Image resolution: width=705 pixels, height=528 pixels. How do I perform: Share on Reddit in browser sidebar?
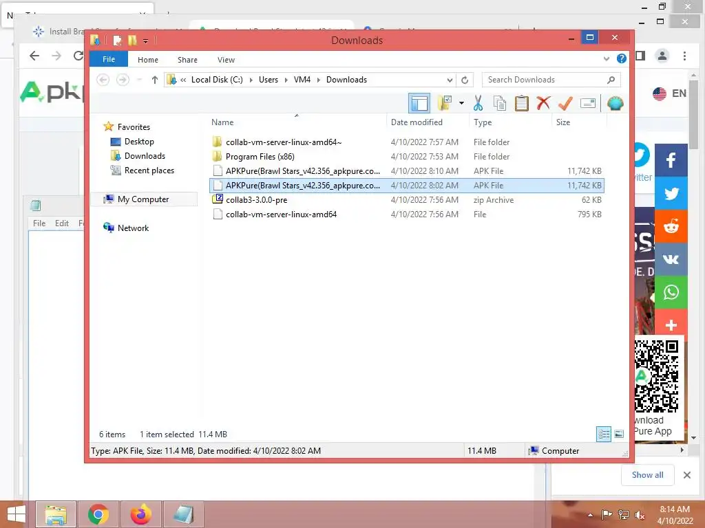point(671,226)
